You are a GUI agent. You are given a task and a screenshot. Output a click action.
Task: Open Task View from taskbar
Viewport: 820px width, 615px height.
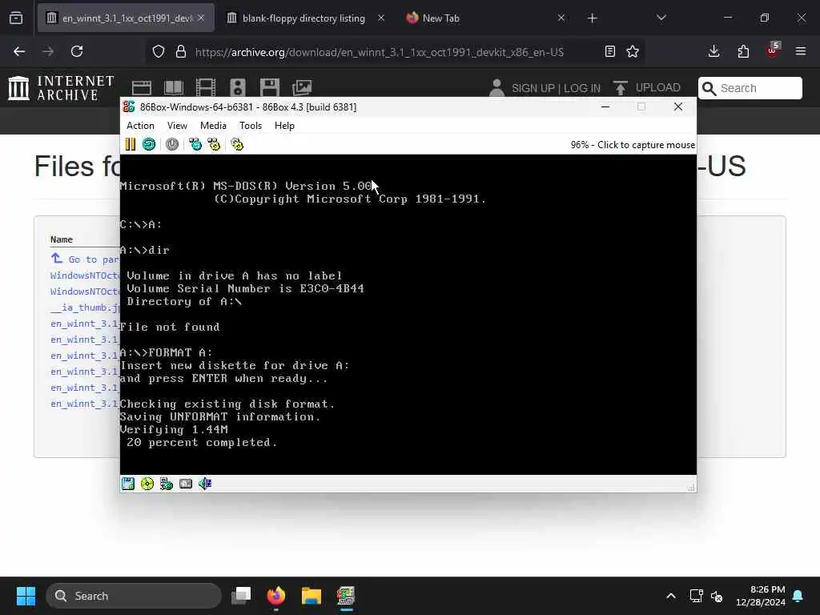click(x=241, y=596)
